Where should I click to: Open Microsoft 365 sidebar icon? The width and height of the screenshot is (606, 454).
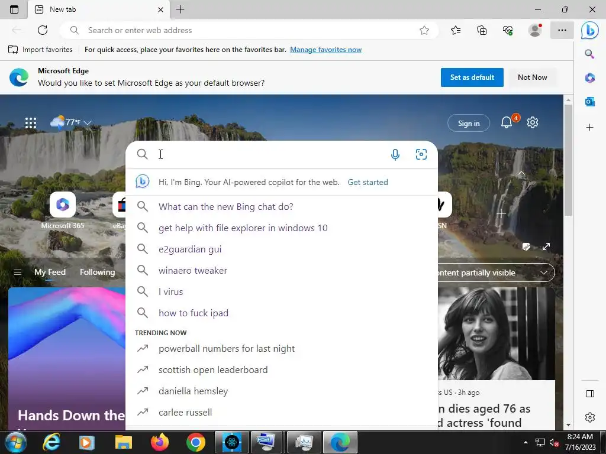point(590,77)
